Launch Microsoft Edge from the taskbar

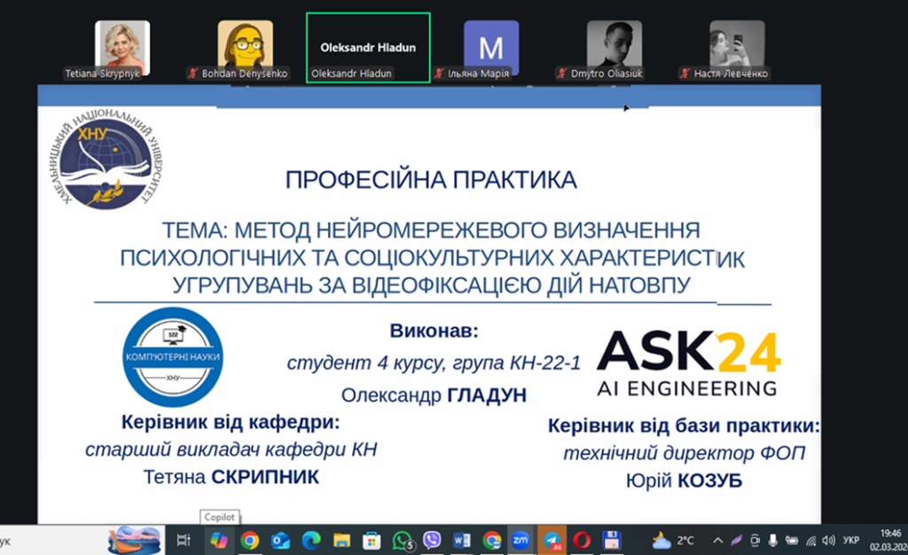(x=310, y=540)
